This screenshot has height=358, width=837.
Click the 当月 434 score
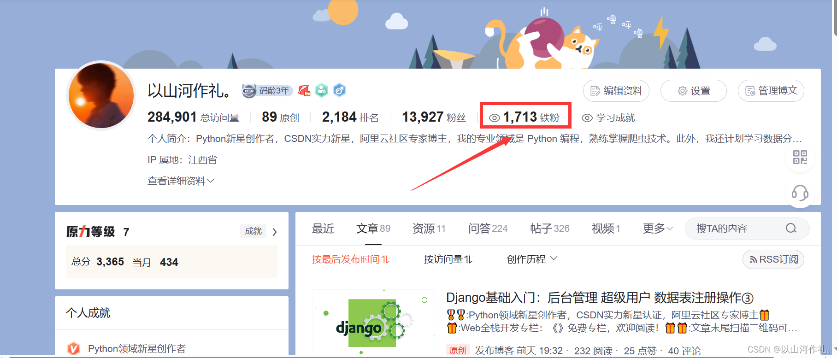(155, 262)
